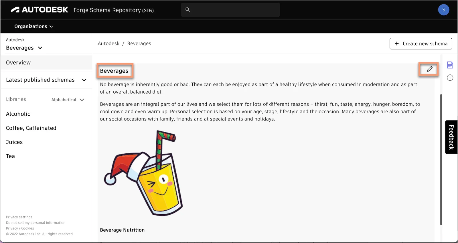The width and height of the screenshot is (458, 243).
Task: Select the Overview sidebar item
Action: coord(46,62)
